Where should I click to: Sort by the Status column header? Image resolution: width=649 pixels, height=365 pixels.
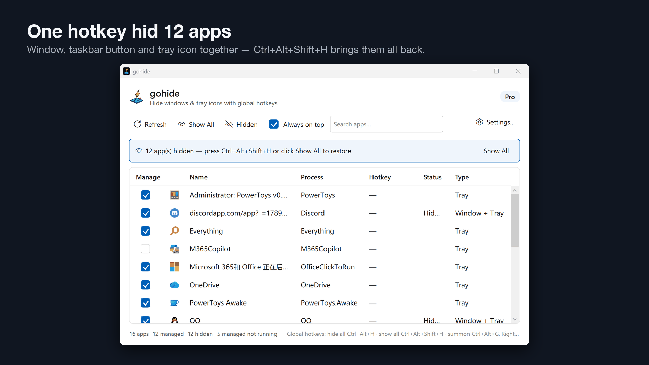point(432,177)
